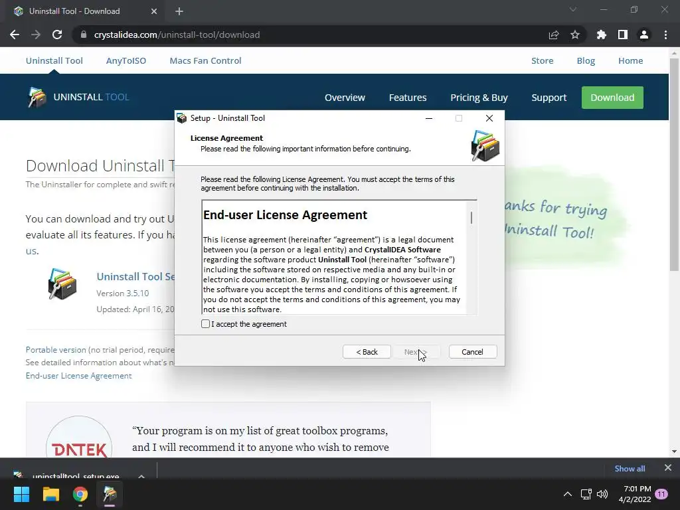Select the Uninstall Tool product tab

(x=54, y=60)
